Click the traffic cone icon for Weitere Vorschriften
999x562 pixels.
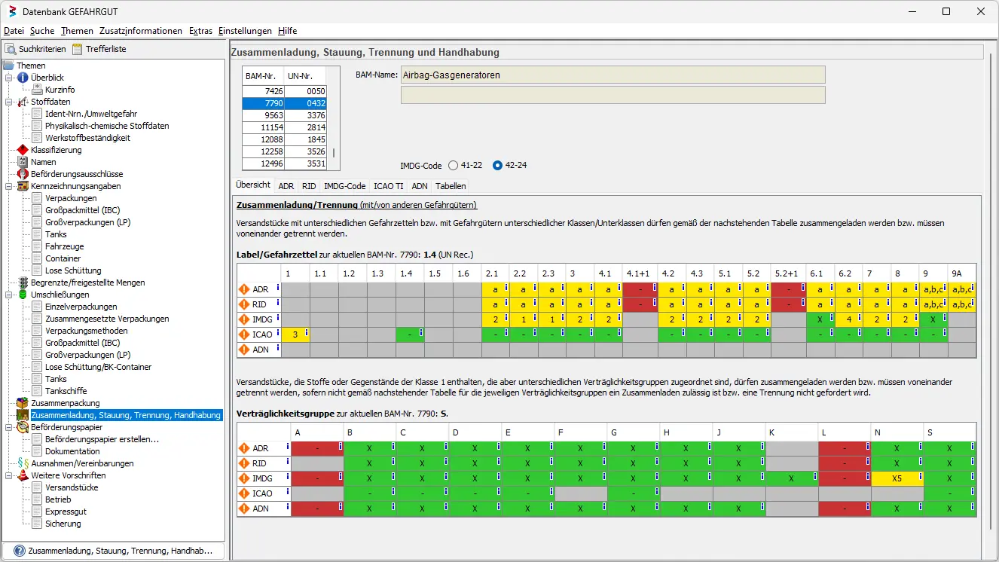(23, 475)
